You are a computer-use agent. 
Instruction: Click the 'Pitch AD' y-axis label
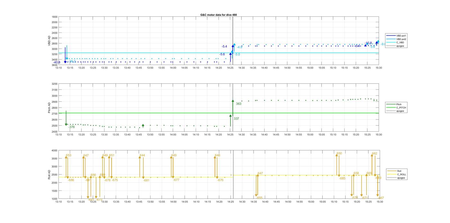tap(49, 107)
